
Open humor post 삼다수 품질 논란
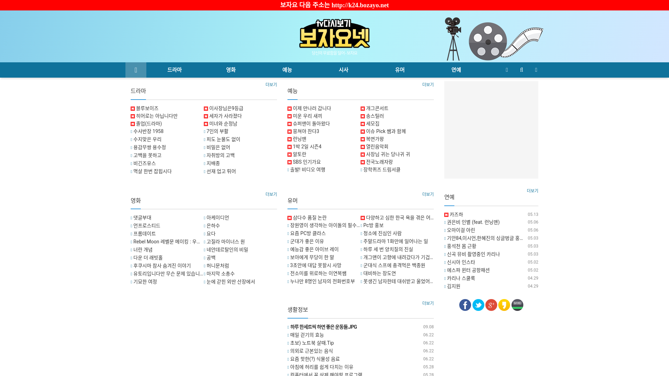coord(310,218)
